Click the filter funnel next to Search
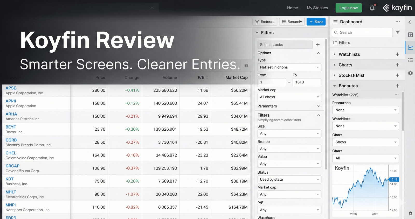This screenshot has height=219, width=415. pos(398,32)
